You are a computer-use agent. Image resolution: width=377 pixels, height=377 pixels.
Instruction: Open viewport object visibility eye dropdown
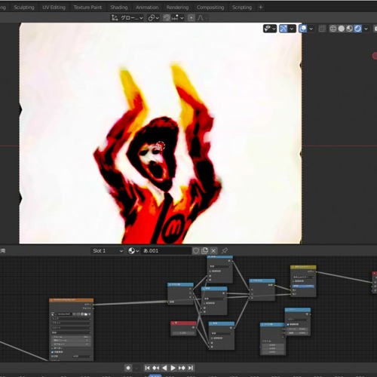pyautogui.click(x=270, y=29)
